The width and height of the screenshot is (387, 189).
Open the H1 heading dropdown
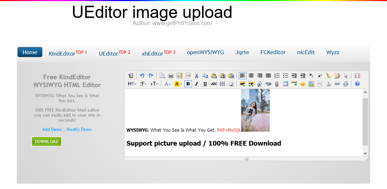(132, 84)
